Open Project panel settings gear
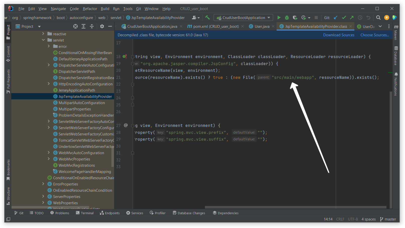This screenshot has width=405, height=228. 102,27
